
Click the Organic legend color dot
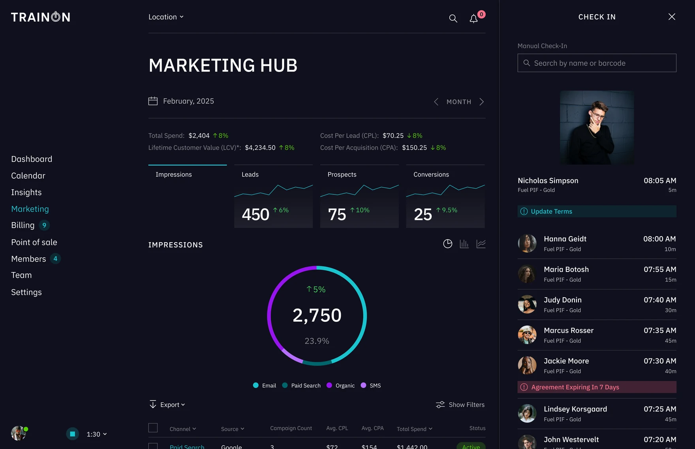tap(329, 385)
